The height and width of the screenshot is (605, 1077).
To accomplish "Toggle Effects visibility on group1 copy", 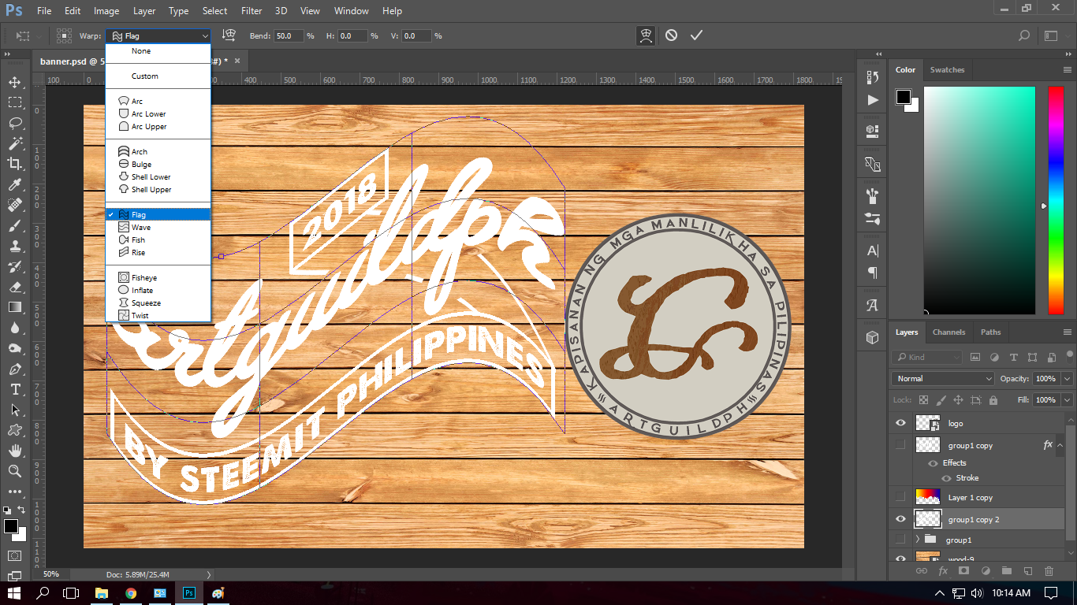I will tap(933, 463).
